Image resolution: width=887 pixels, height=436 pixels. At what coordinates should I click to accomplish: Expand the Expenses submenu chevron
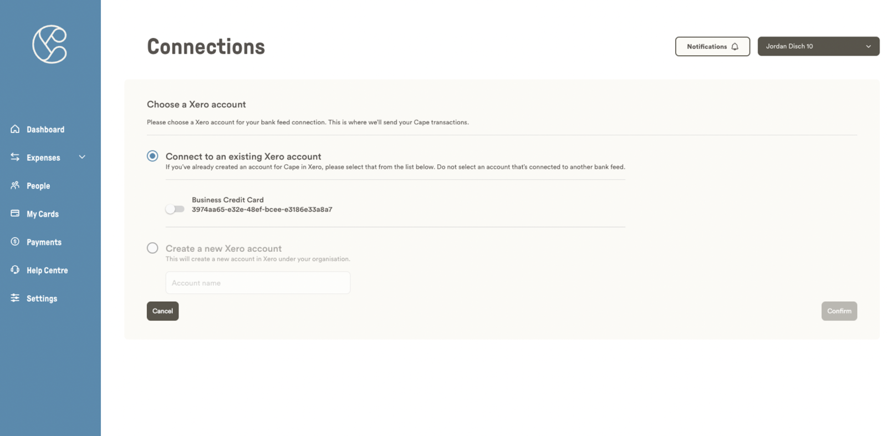[x=82, y=158]
